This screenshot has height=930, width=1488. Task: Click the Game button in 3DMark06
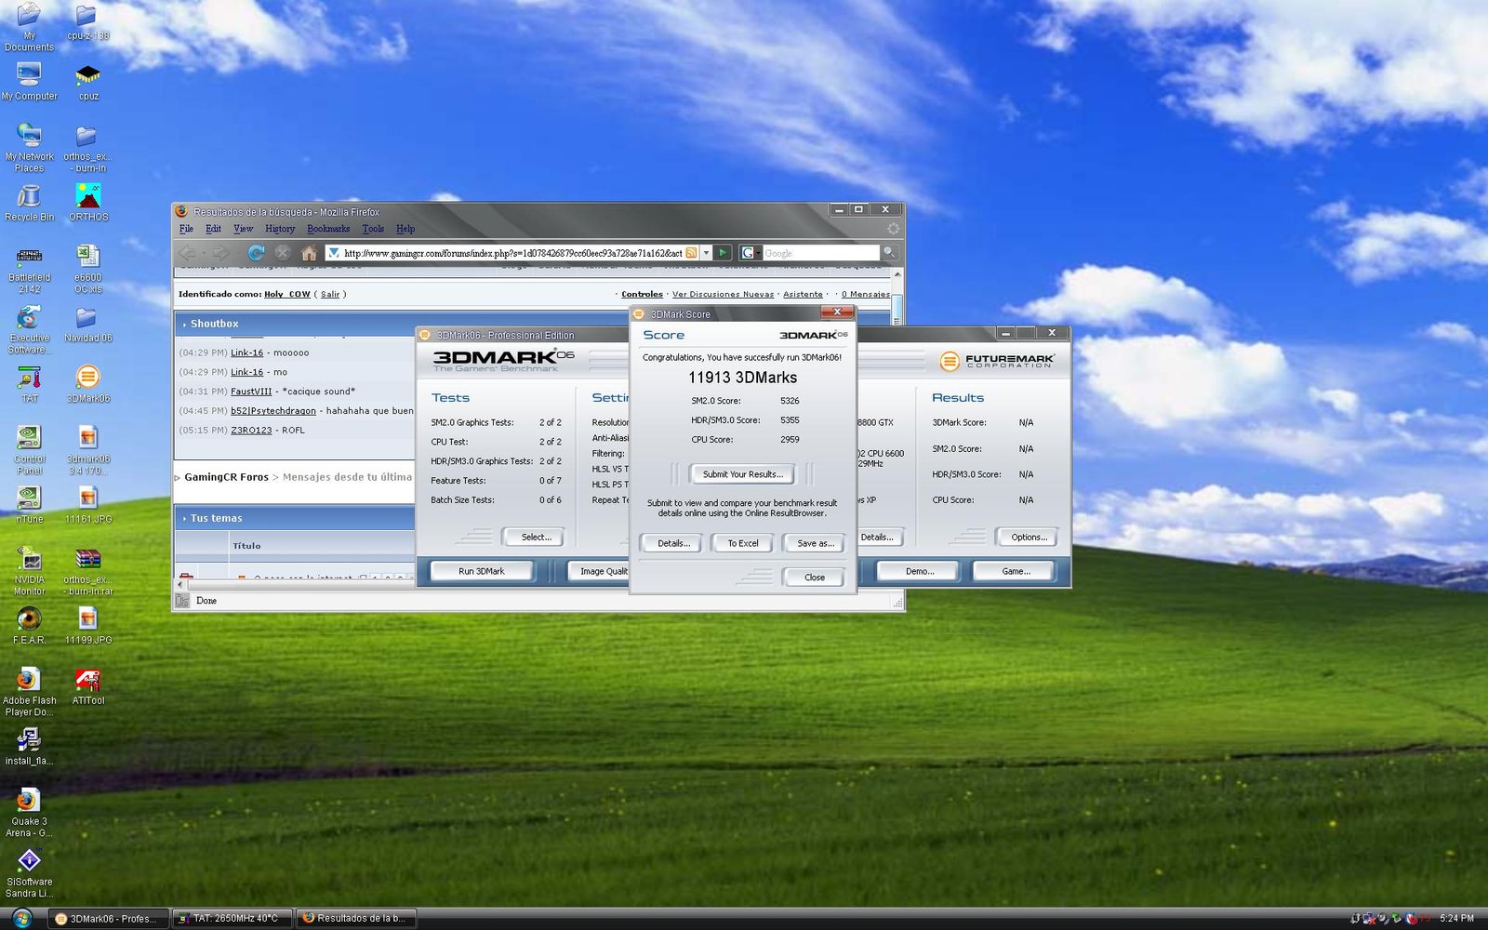tap(1016, 571)
